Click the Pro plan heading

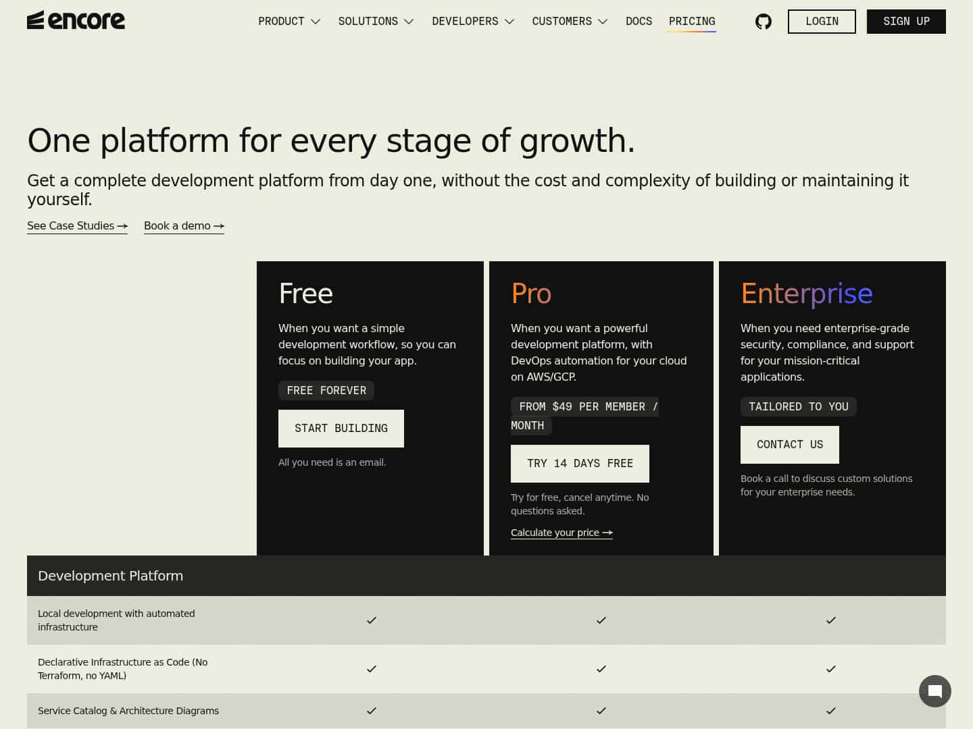(x=531, y=294)
